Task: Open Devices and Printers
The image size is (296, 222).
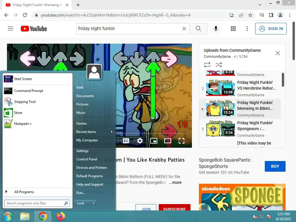Action: pyautogui.click(x=92, y=167)
